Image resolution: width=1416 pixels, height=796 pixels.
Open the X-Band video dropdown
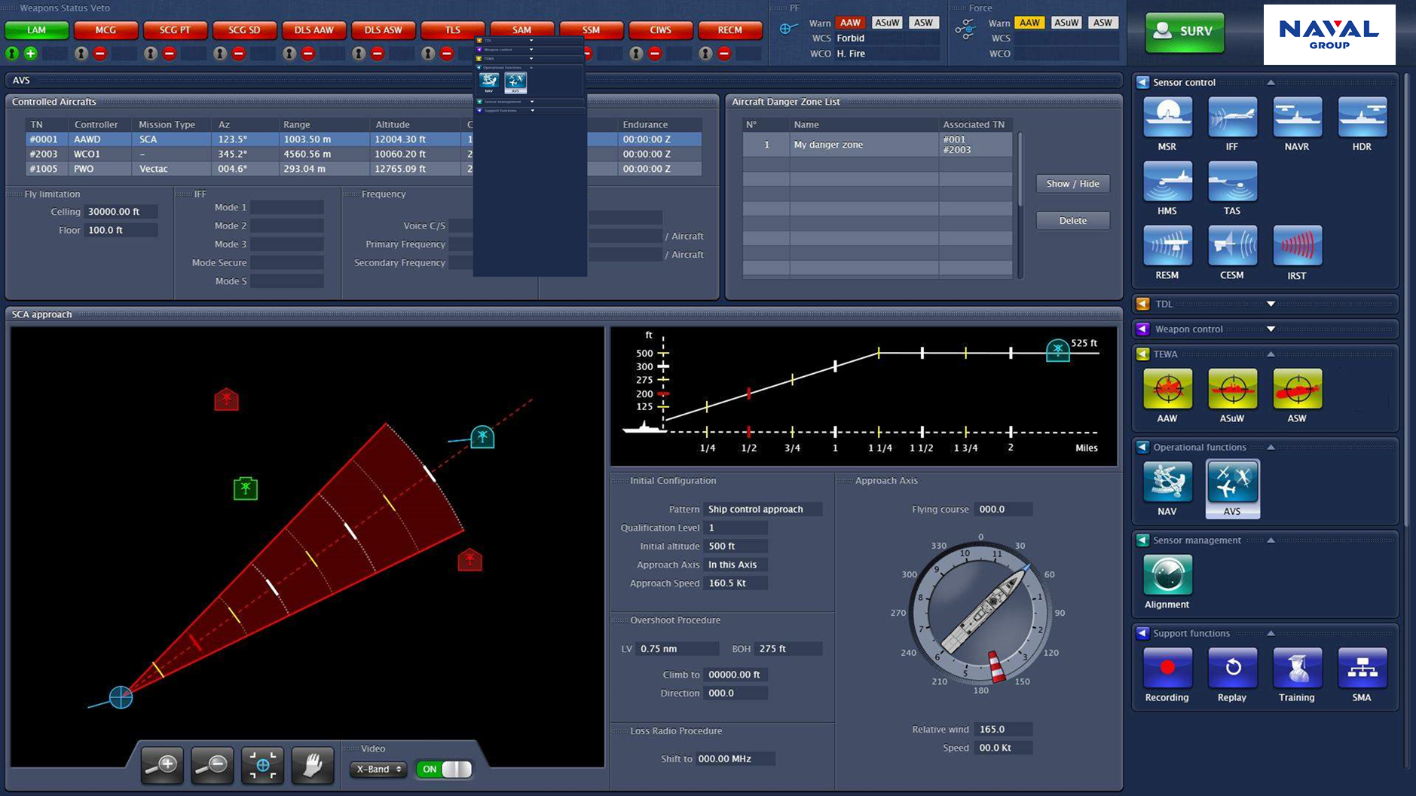[x=378, y=769]
